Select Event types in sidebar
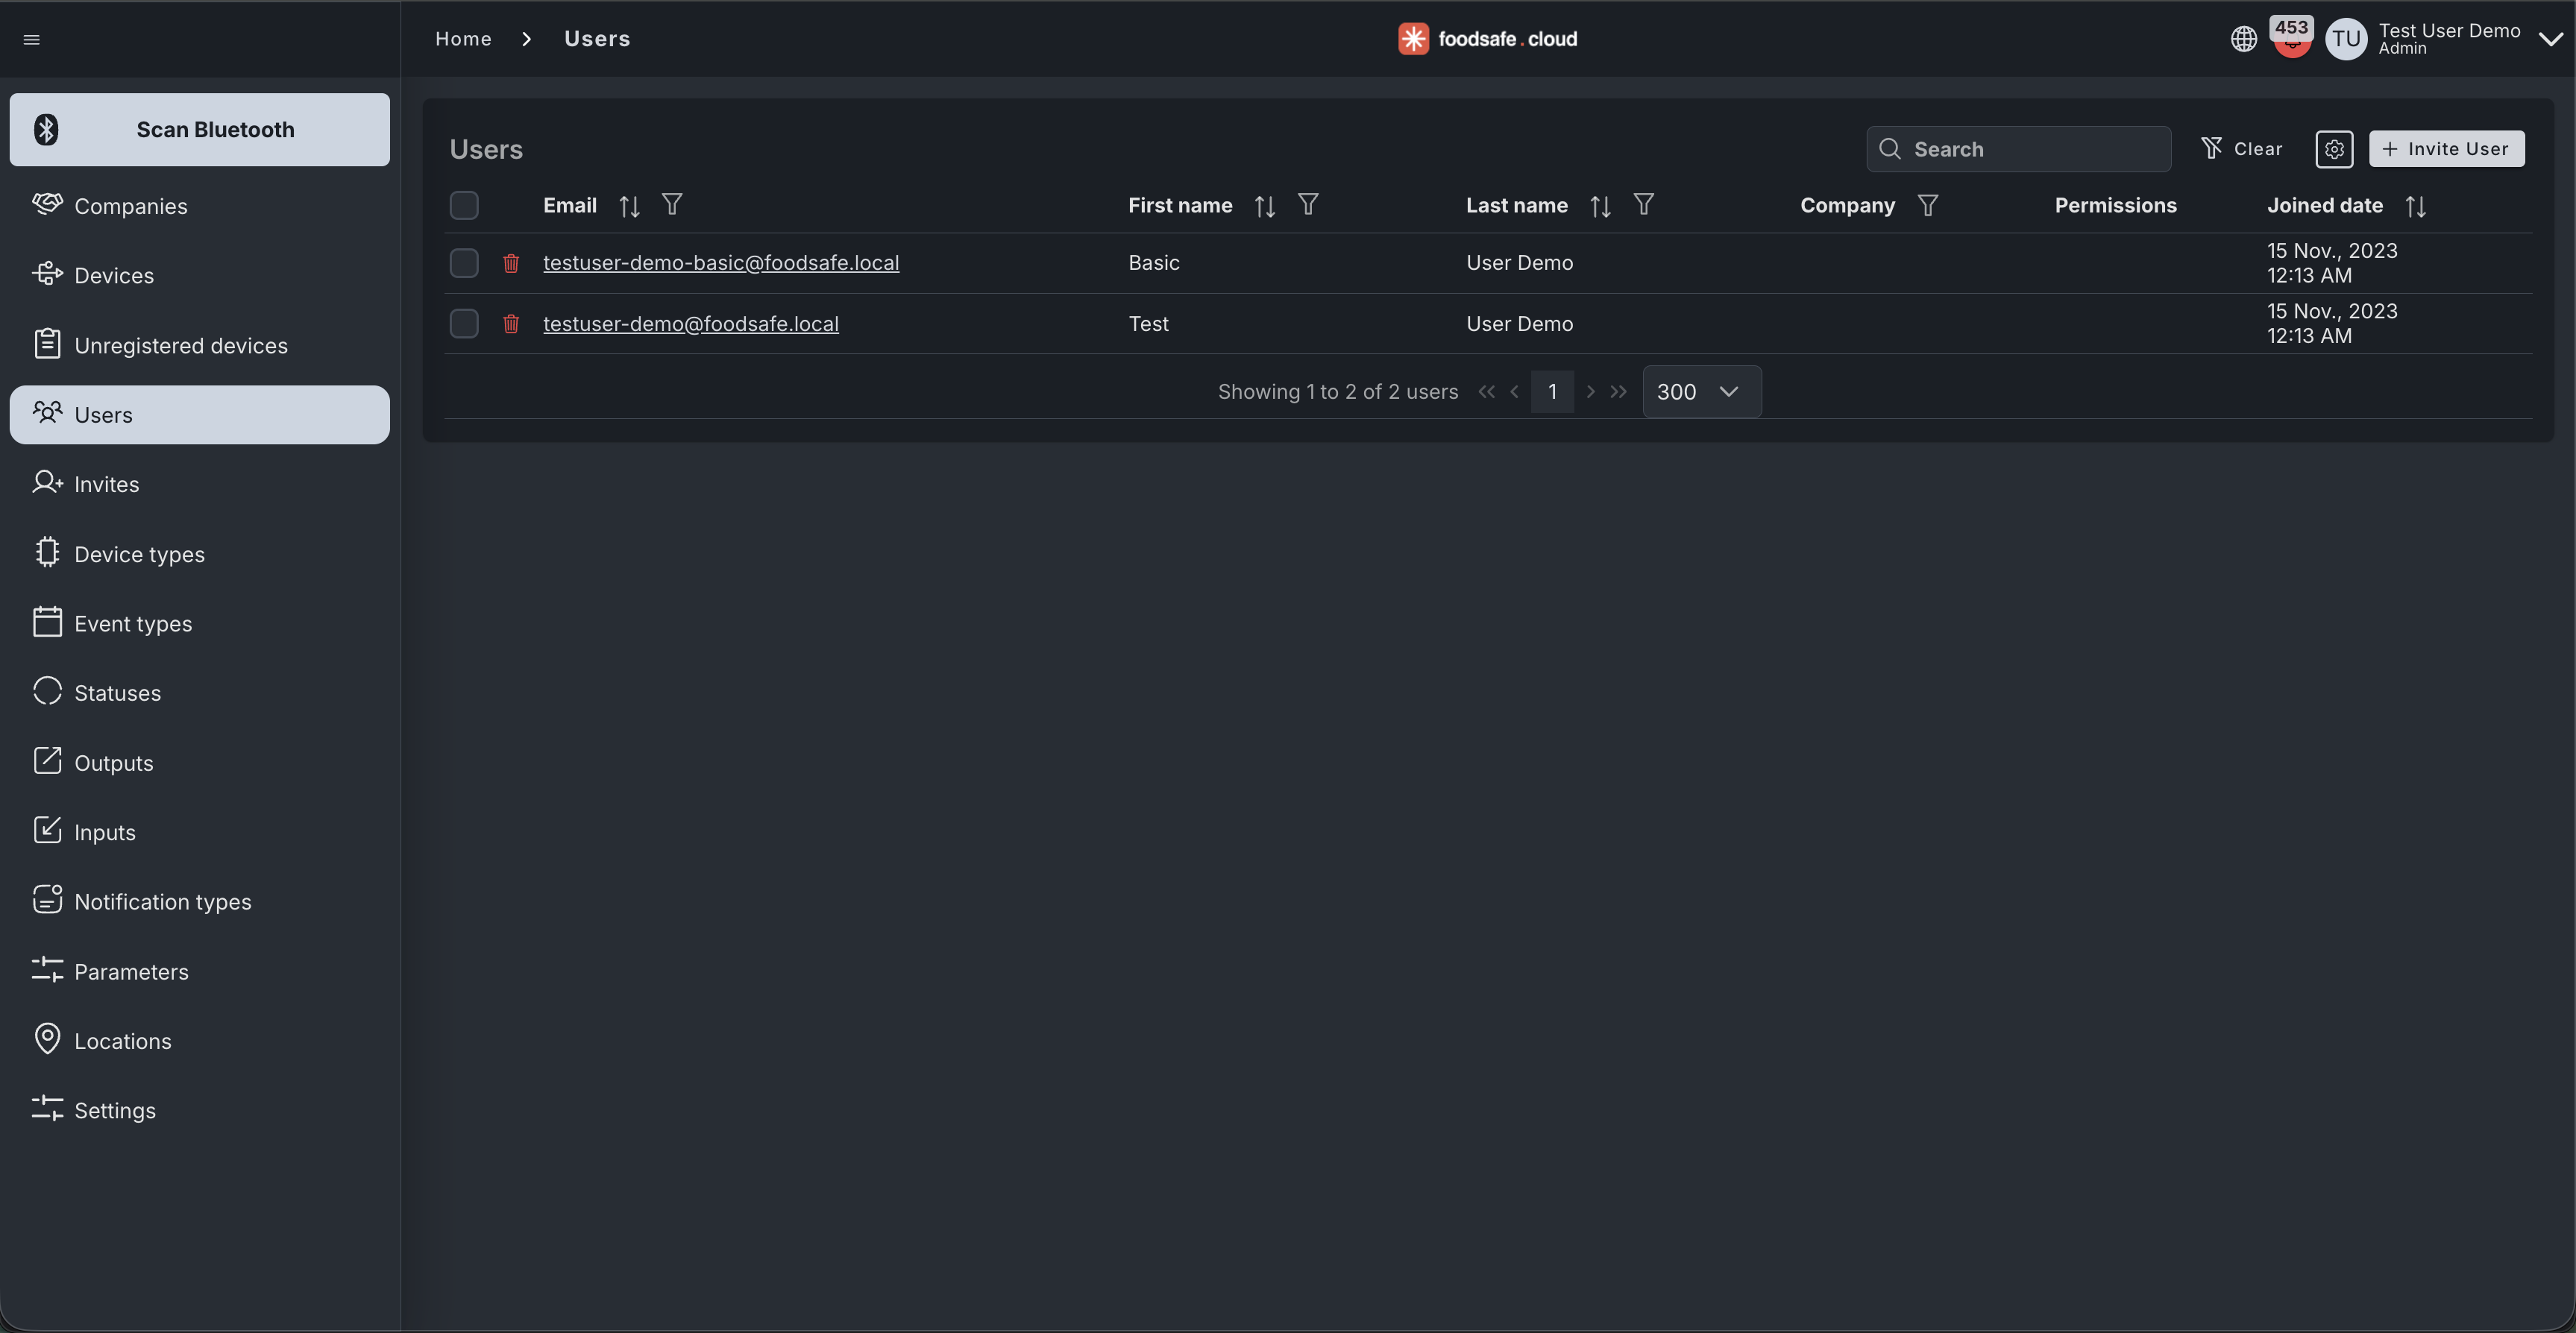 [x=133, y=622]
